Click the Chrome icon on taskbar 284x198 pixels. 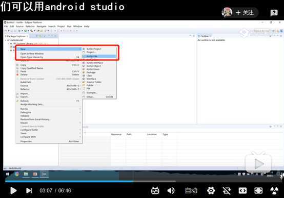[17, 174]
